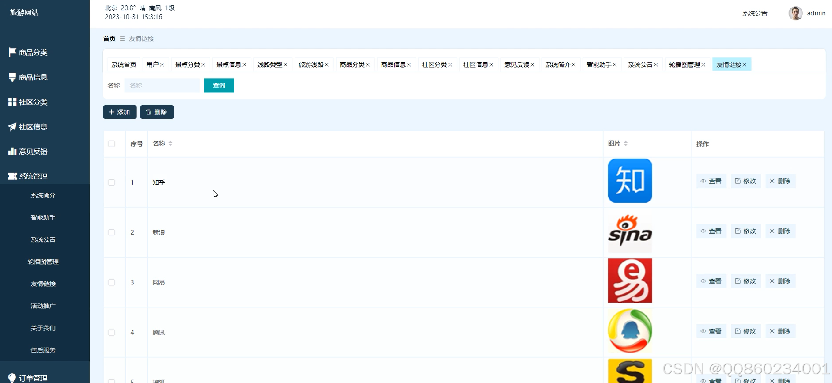Viewport: 832px width, 383px height.
Task: Close the 意见反馈 tab
Action: [533, 64]
